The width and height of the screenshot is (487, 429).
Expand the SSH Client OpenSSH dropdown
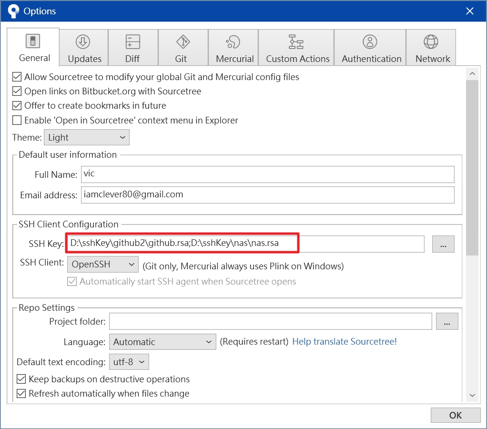(103, 265)
